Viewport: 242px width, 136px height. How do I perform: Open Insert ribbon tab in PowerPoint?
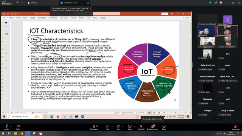tap(19, 18)
